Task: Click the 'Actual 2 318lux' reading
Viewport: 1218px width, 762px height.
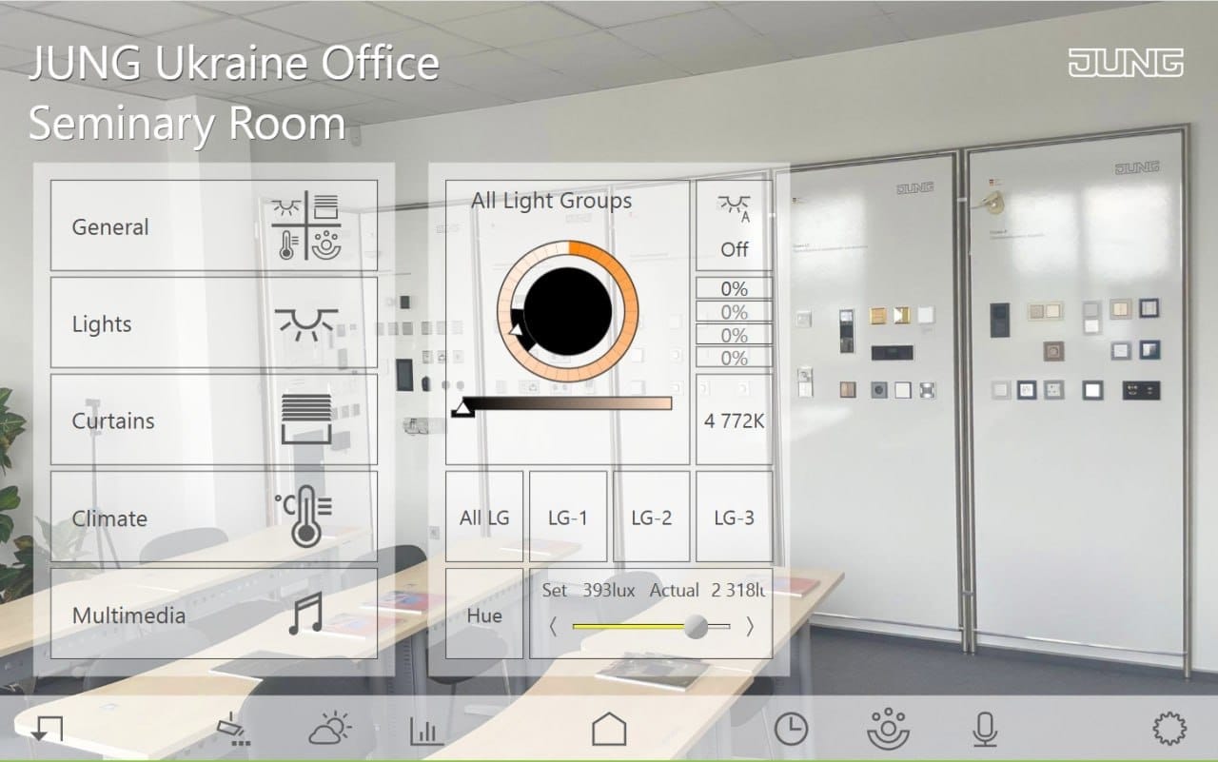Action: coord(708,590)
